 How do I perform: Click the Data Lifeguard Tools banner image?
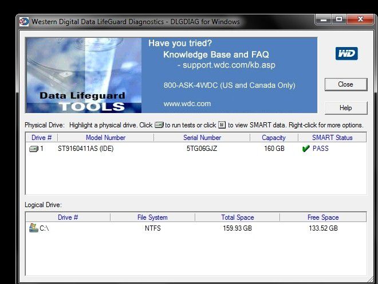84,75
